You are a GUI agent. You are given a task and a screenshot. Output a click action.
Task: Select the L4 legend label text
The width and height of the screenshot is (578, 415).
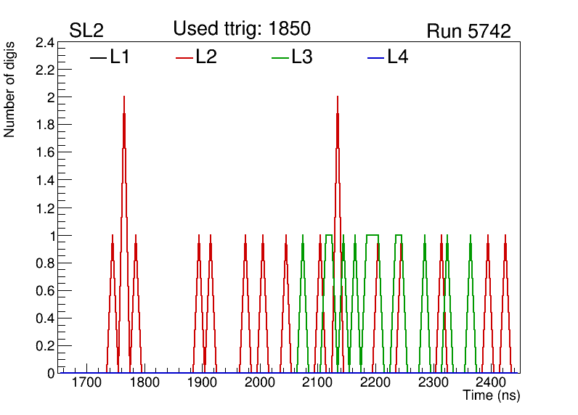point(398,57)
